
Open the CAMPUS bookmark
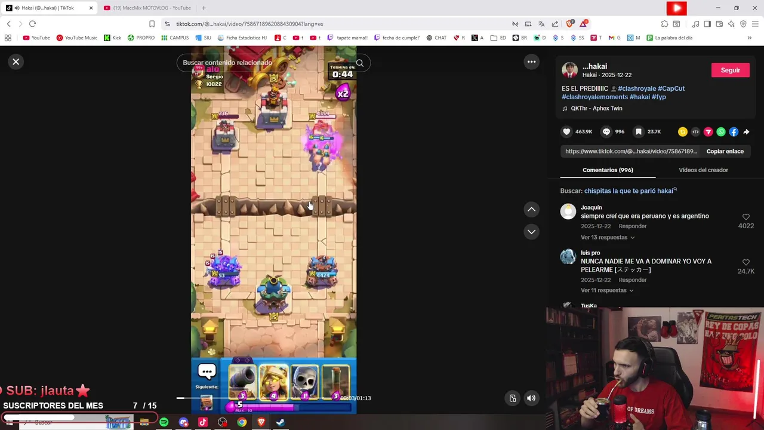coord(174,38)
